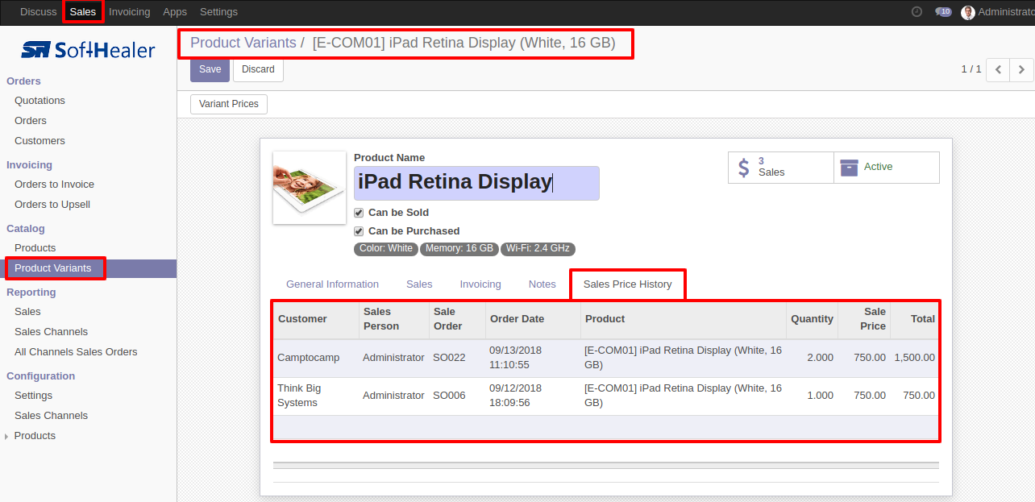This screenshot has height=502, width=1035.
Task: Open Customers in the sidebar
Action: point(39,141)
